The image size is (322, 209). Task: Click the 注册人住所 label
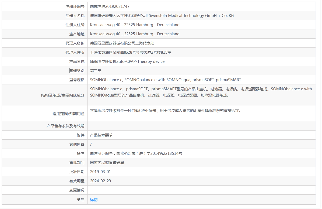click(x=75, y=25)
